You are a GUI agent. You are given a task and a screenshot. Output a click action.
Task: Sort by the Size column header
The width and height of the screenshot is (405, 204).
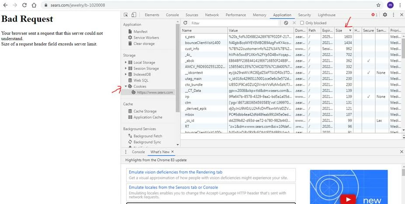pyautogui.click(x=343, y=30)
